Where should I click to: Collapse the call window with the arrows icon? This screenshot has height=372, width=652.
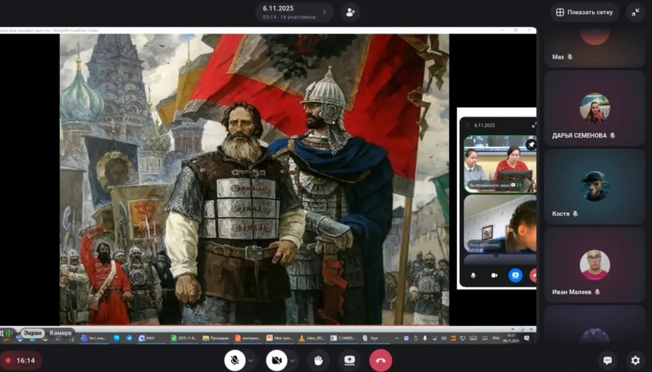pyautogui.click(x=635, y=12)
